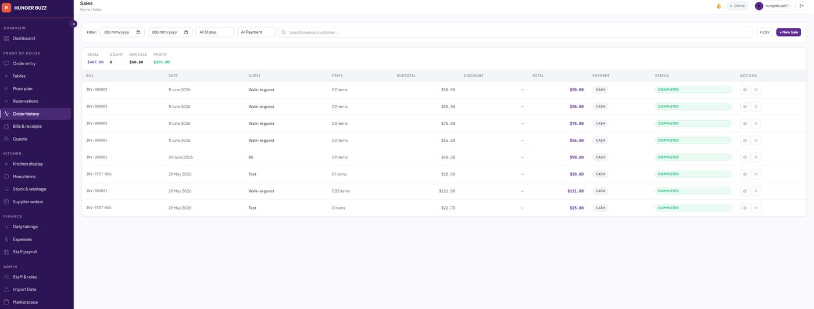View invoice INV-000021 with eye icon
The image size is (814, 309).
click(x=745, y=191)
